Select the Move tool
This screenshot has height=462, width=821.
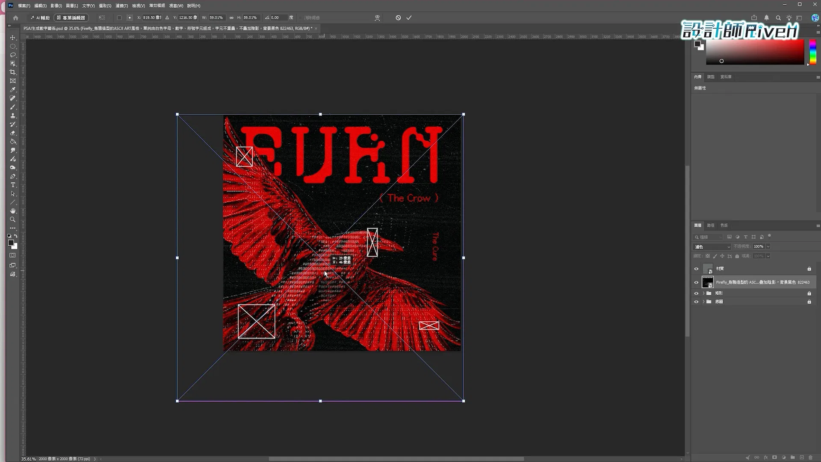(13, 38)
